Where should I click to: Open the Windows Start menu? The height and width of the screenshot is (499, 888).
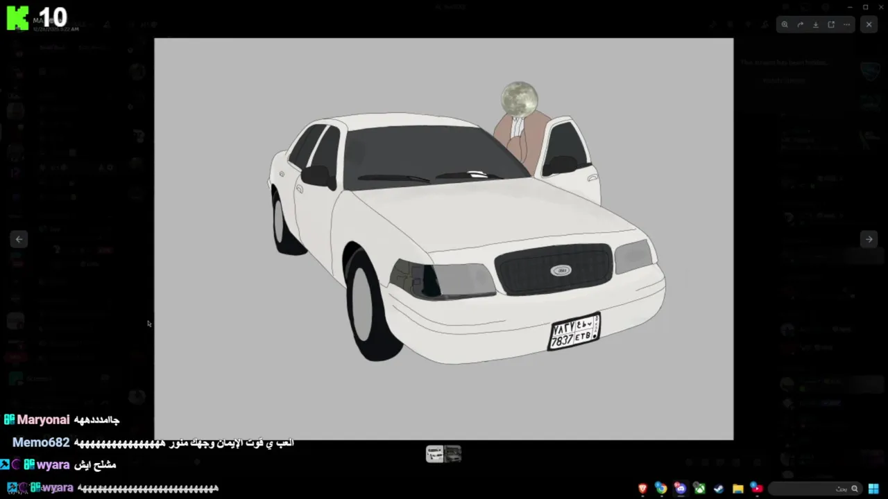(873, 489)
